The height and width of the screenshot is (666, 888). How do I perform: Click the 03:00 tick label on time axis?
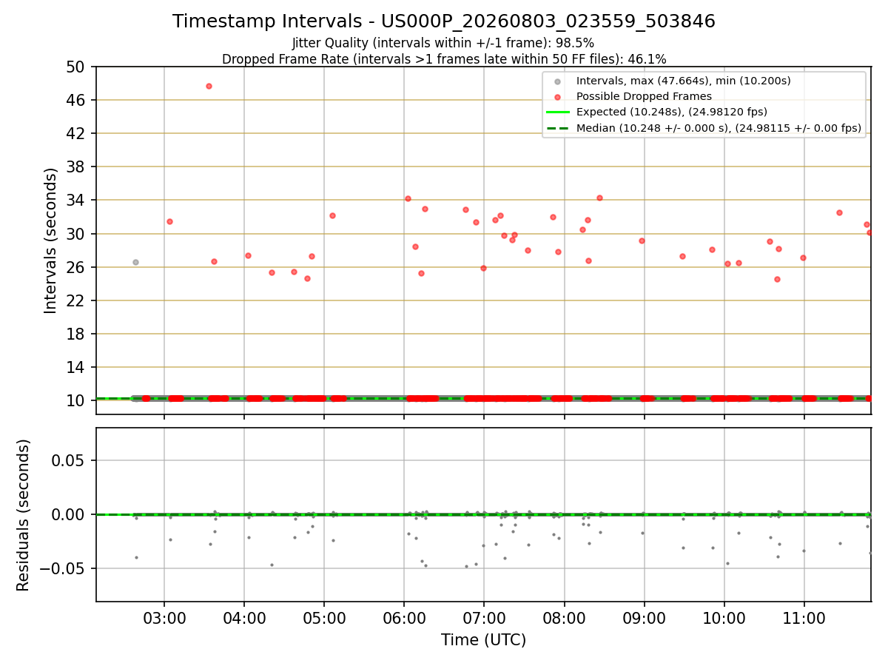(x=164, y=618)
